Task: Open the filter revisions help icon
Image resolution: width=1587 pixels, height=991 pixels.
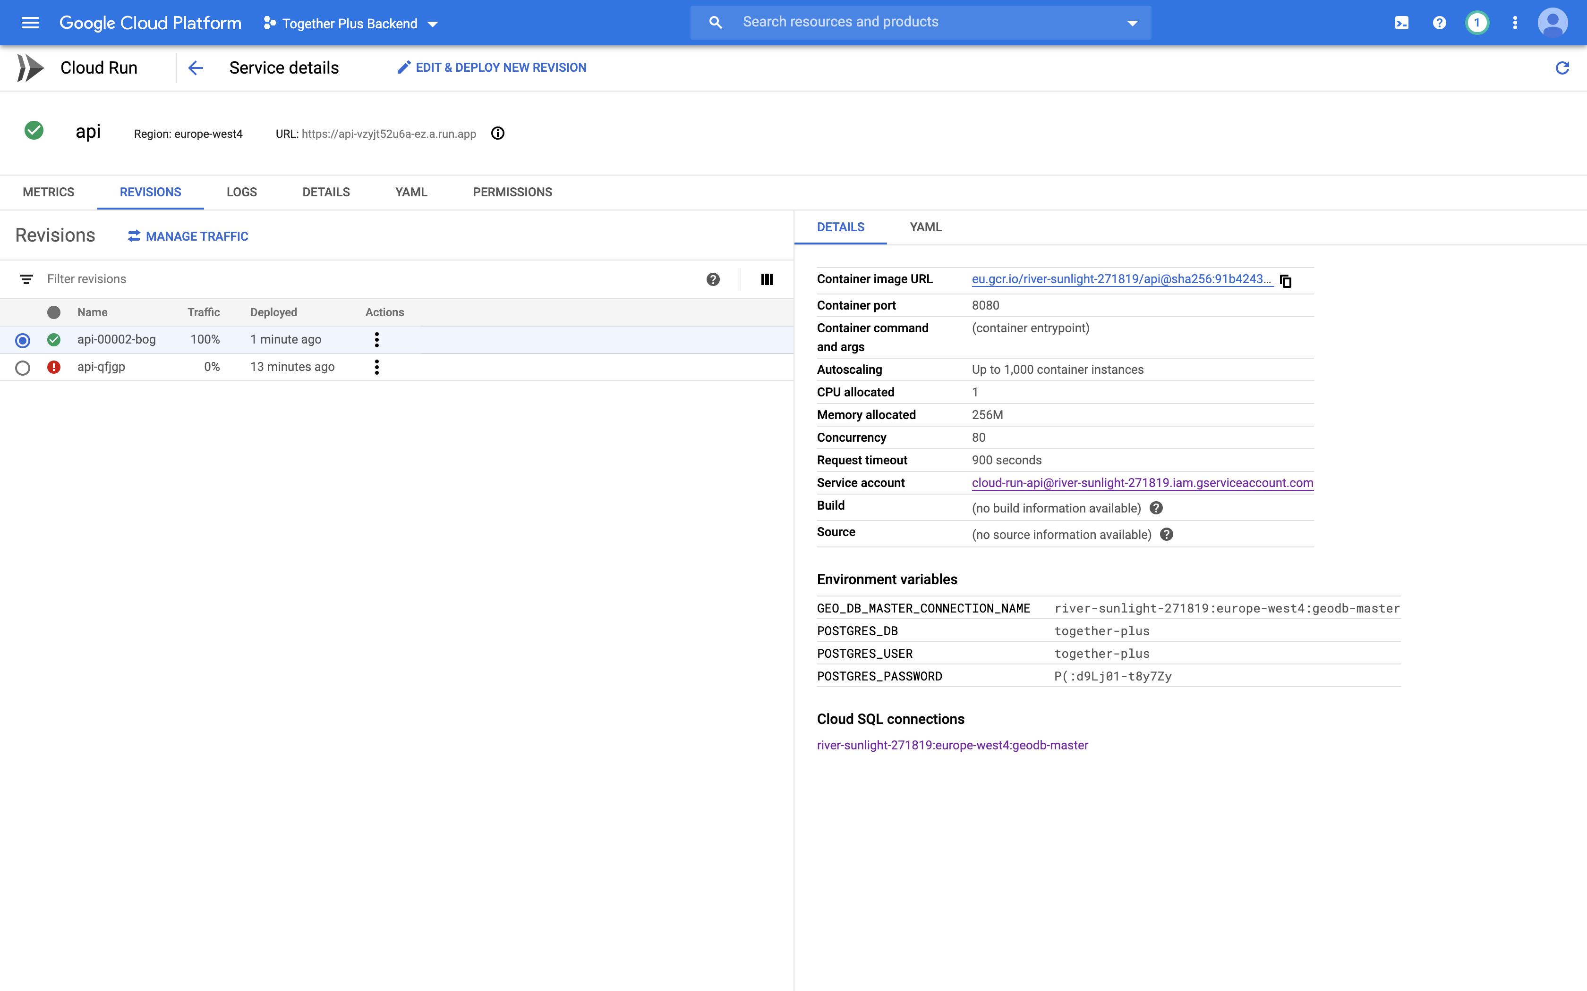Action: (x=713, y=280)
